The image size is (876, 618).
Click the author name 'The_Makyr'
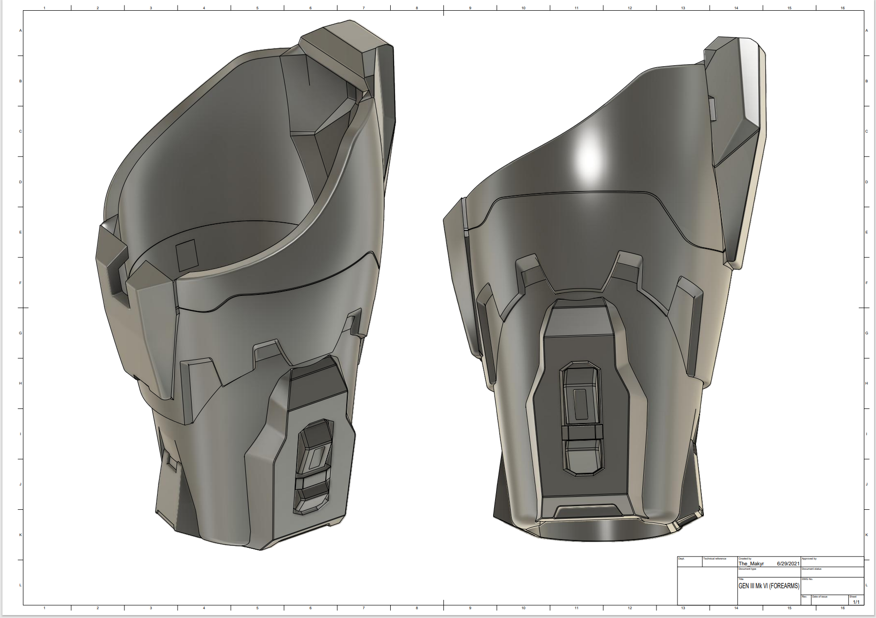[751, 563]
